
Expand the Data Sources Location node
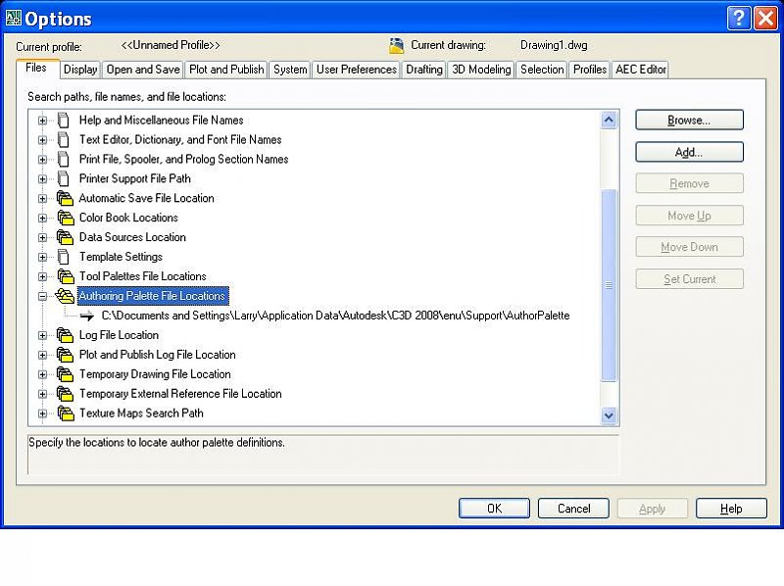click(x=42, y=237)
